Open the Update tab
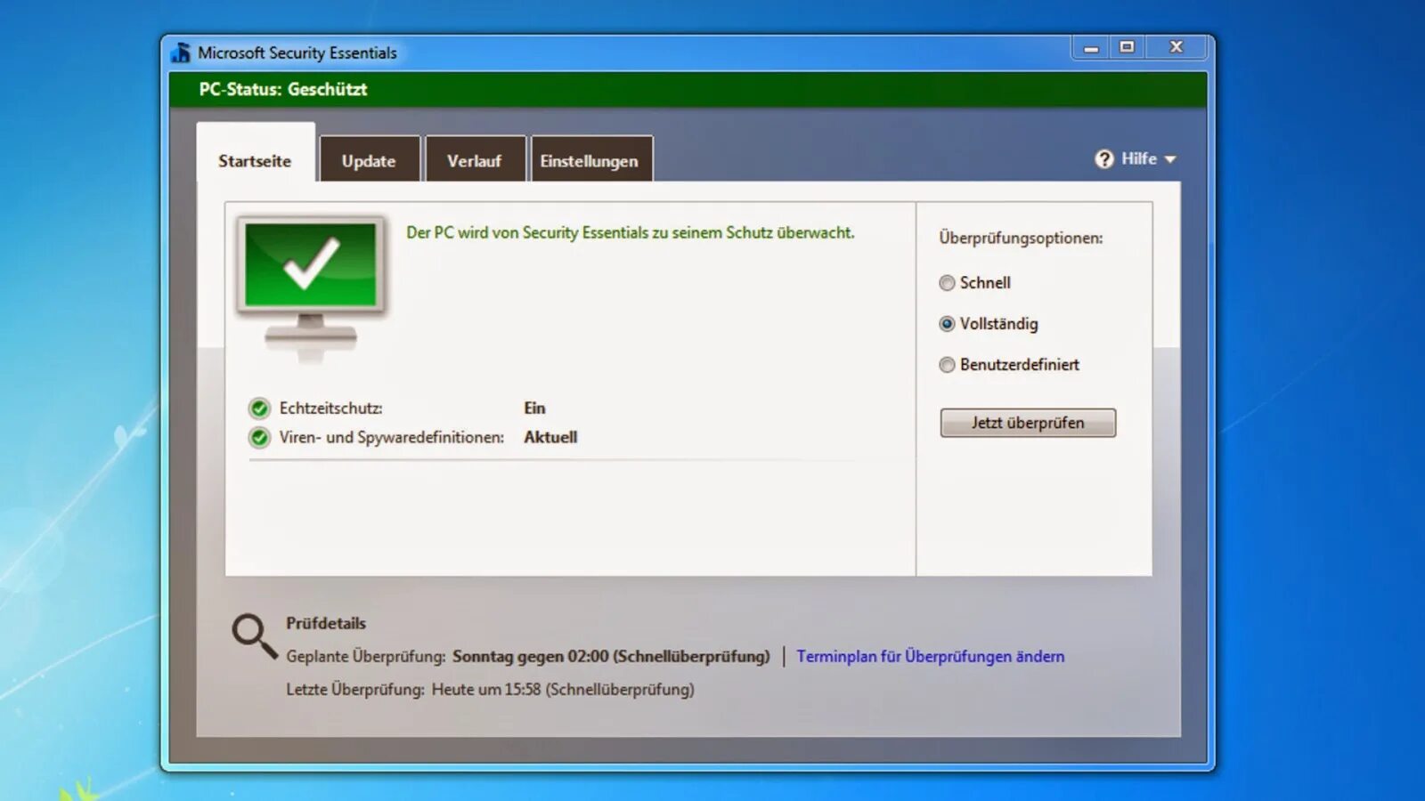 coord(370,159)
